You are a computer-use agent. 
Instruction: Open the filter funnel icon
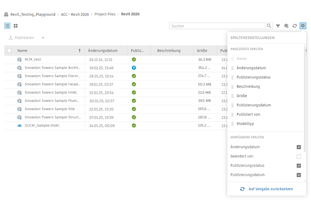[278, 26]
